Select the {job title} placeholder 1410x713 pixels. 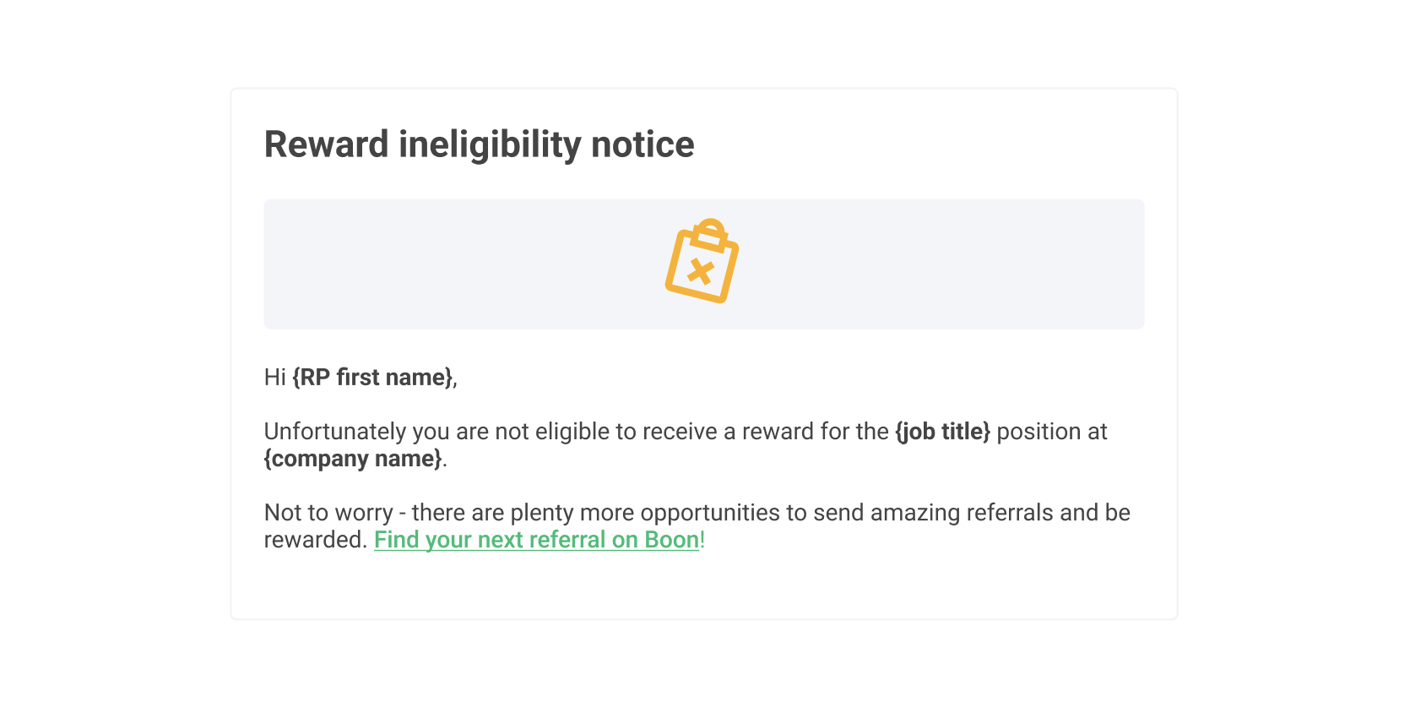pos(942,432)
